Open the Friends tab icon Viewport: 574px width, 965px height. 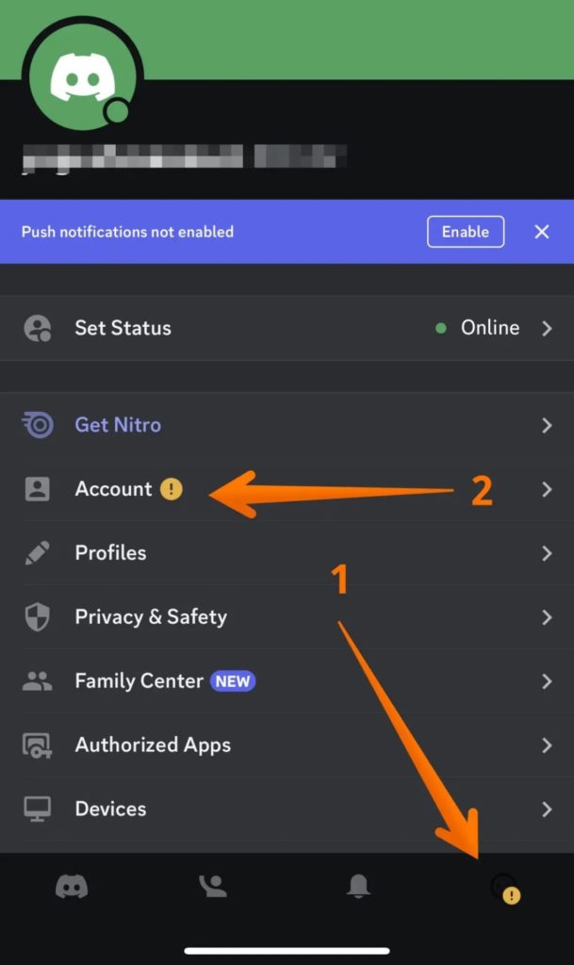pos(213,886)
